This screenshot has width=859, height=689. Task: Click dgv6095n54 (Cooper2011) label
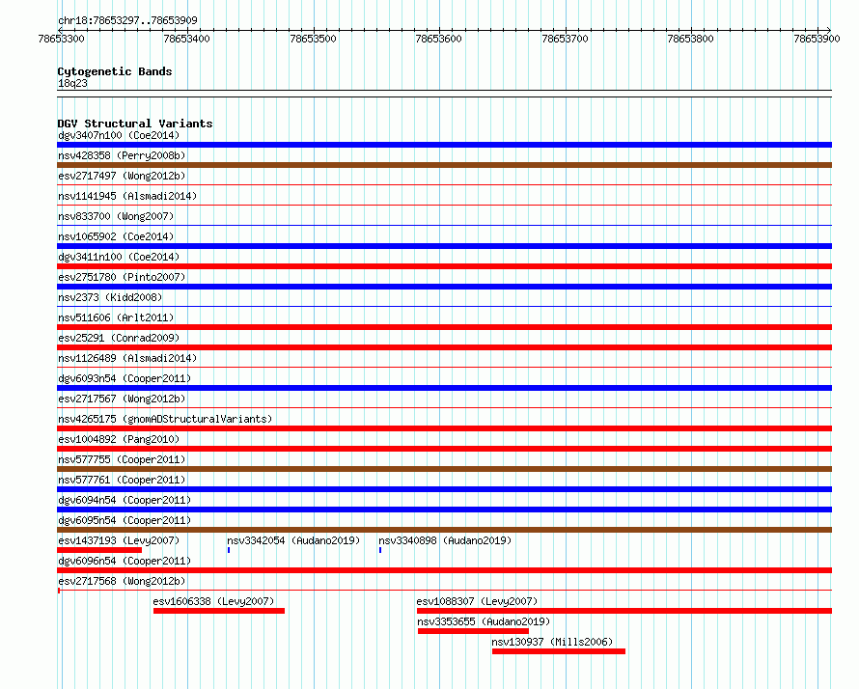125,520
